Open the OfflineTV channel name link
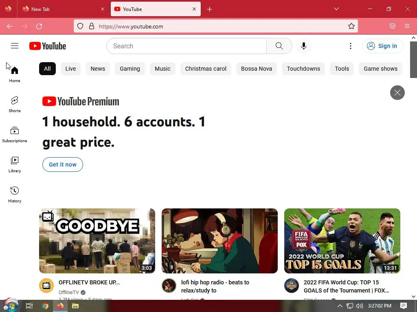The image size is (417, 312). click(68, 292)
